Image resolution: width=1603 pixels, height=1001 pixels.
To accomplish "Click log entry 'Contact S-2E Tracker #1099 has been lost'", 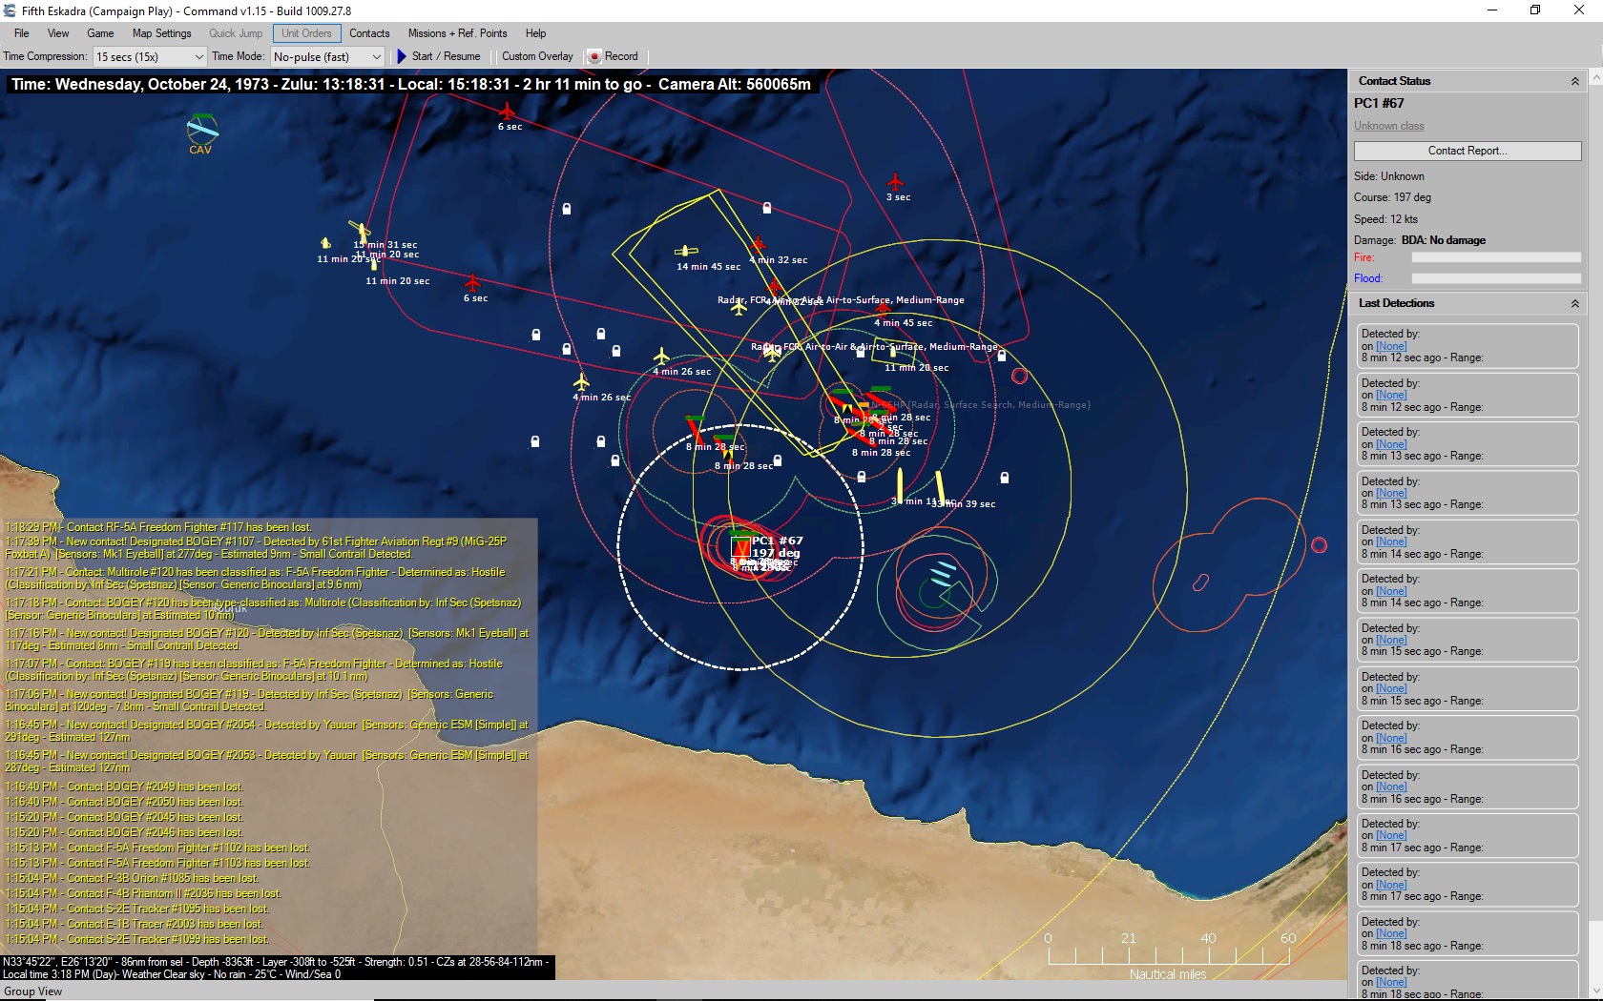I will click(x=136, y=939).
